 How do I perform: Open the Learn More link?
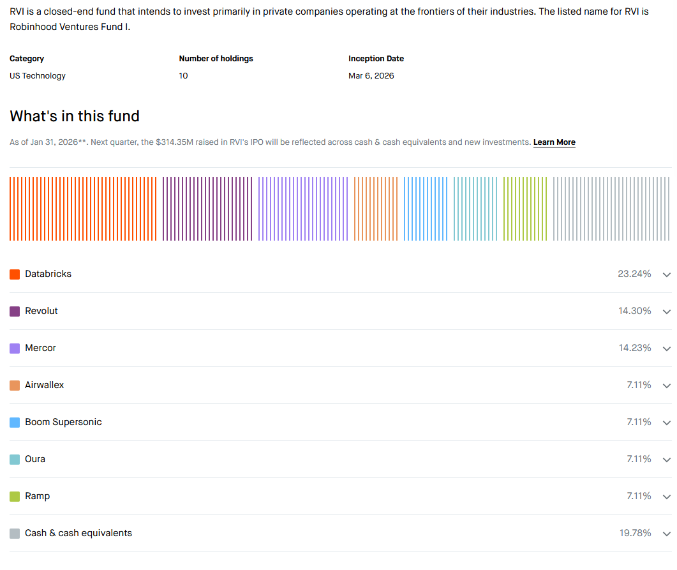point(554,142)
